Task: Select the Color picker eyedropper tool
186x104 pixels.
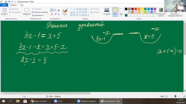Action: click(x=55, y=14)
